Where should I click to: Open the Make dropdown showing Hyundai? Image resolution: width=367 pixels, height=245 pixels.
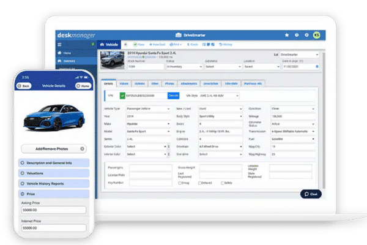coord(148,124)
